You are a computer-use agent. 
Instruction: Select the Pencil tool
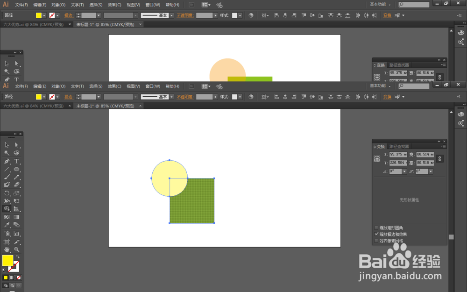[x=17, y=177]
